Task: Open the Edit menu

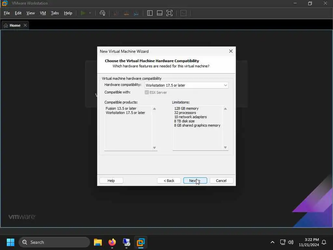Action: (x=18, y=13)
